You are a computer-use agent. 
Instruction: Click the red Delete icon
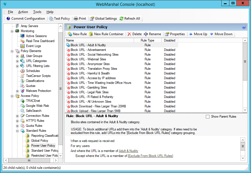click(129, 34)
